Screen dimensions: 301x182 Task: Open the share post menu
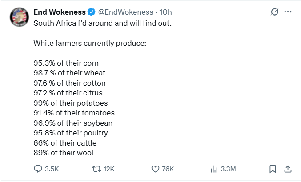pos(288,169)
